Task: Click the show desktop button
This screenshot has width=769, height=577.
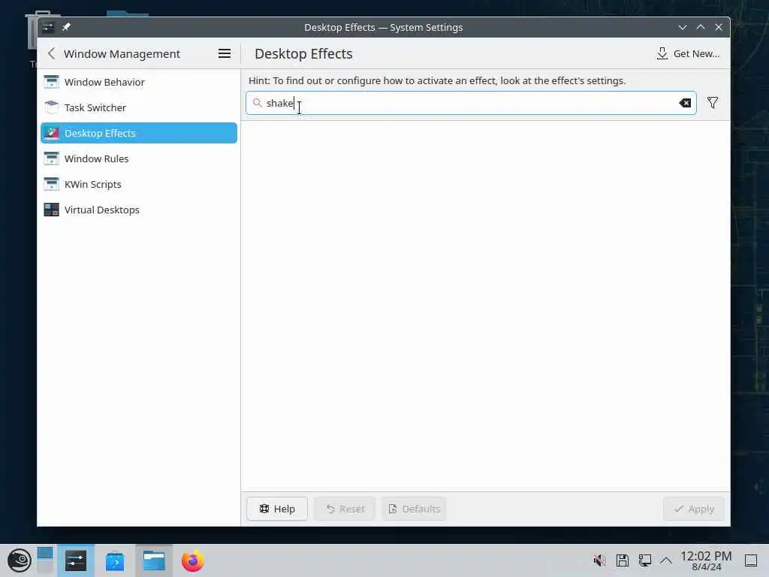Action: pos(751,560)
